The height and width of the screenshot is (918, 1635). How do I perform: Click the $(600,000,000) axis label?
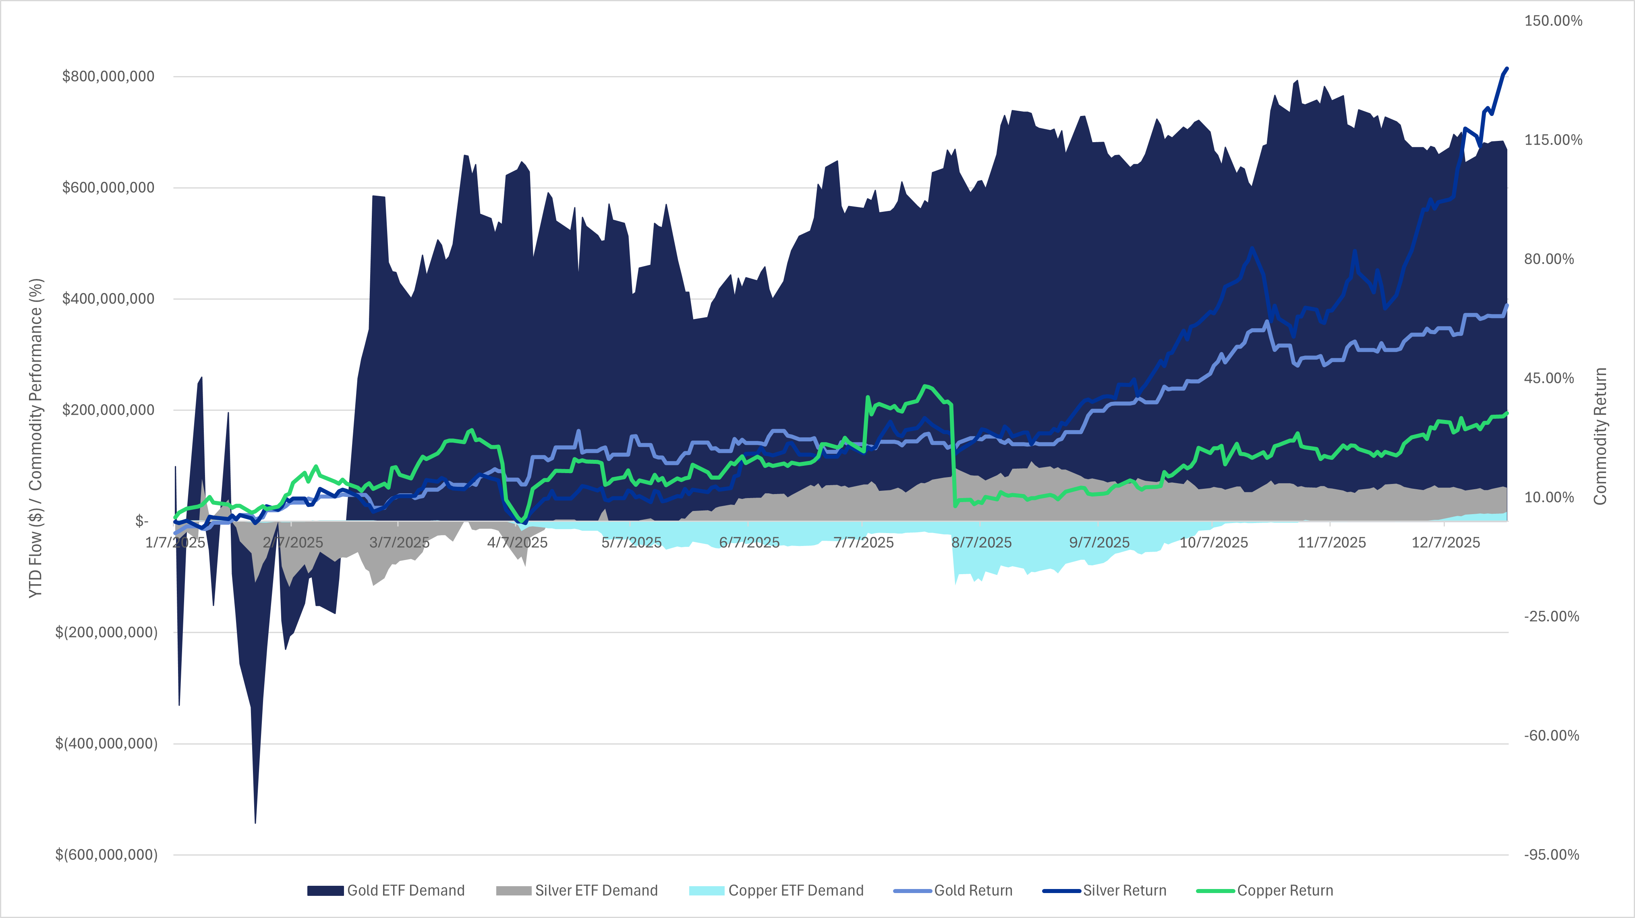pyautogui.click(x=106, y=854)
